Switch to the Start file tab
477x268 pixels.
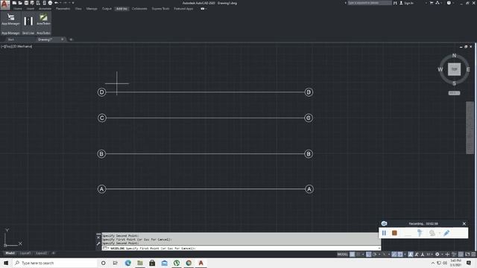(11, 39)
